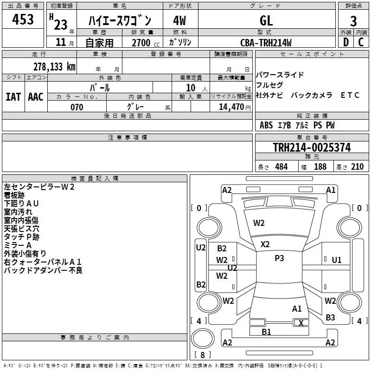371x371 pixels.
Task: Select the model code CBA-TRH214W
Action: [x=266, y=43]
